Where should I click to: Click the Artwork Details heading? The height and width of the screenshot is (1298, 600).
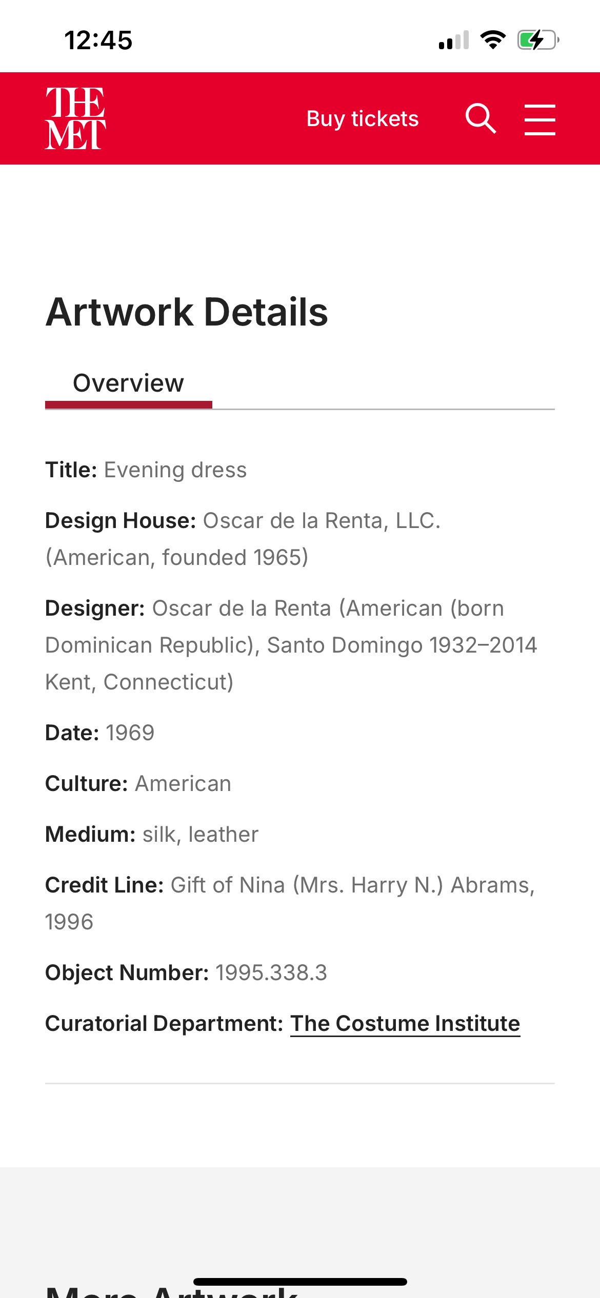pos(187,312)
